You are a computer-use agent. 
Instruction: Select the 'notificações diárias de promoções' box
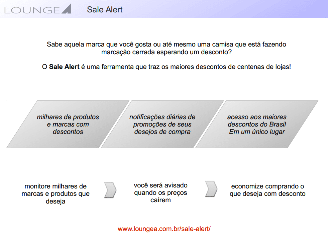162,125
